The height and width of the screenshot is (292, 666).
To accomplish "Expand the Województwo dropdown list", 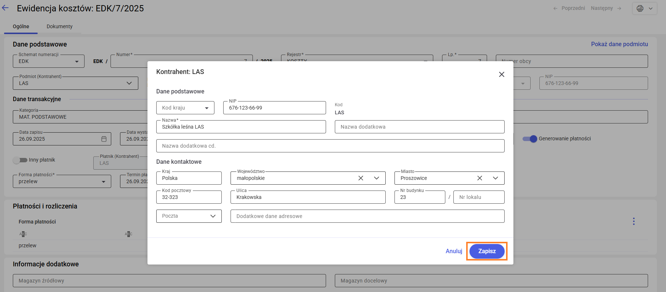I will 377,178.
